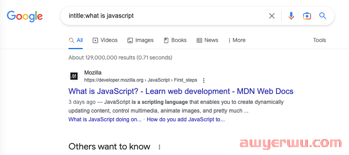The image size is (349, 155).
Task: Click the 'Others want to know' heading
Action: pyautogui.click(x=109, y=147)
